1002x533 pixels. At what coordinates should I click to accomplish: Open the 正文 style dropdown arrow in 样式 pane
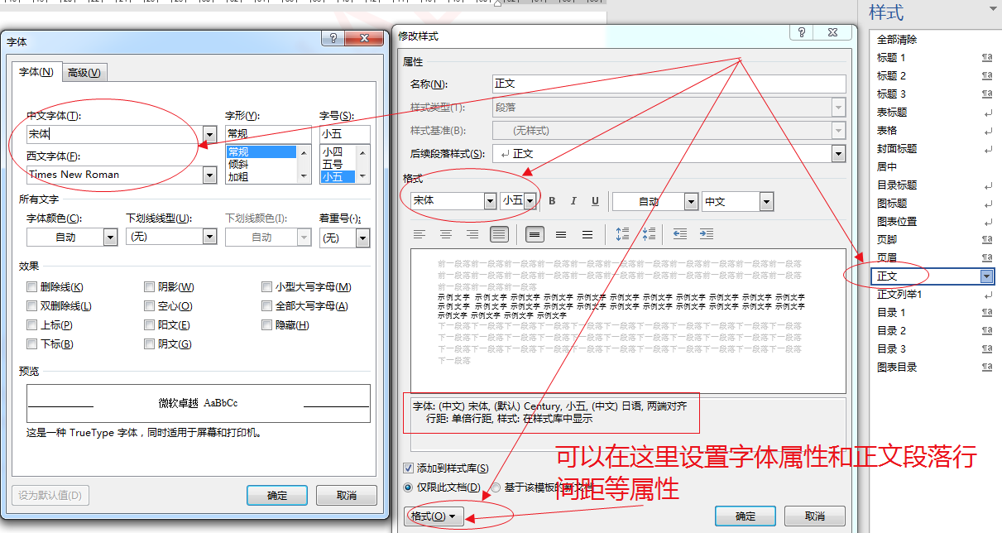click(986, 276)
